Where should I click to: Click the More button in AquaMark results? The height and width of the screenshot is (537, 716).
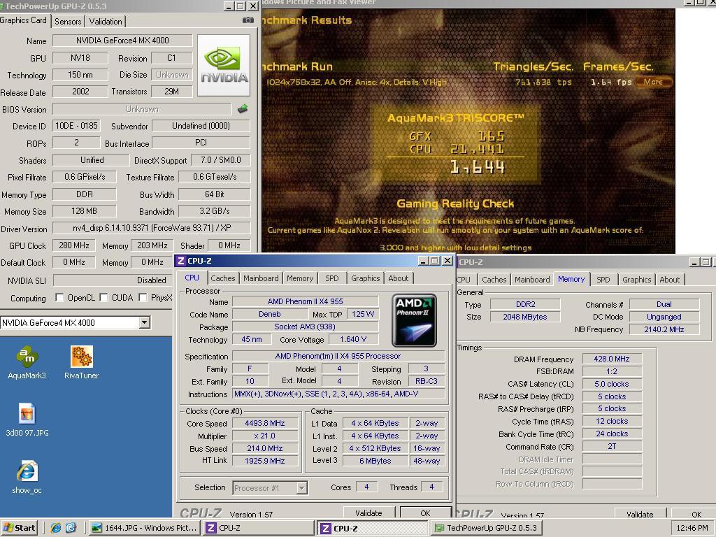coord(654,83)
